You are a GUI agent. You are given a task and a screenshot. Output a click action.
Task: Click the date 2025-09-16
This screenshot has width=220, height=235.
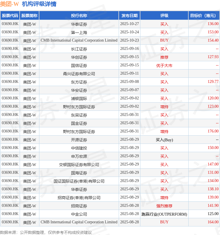130,48
